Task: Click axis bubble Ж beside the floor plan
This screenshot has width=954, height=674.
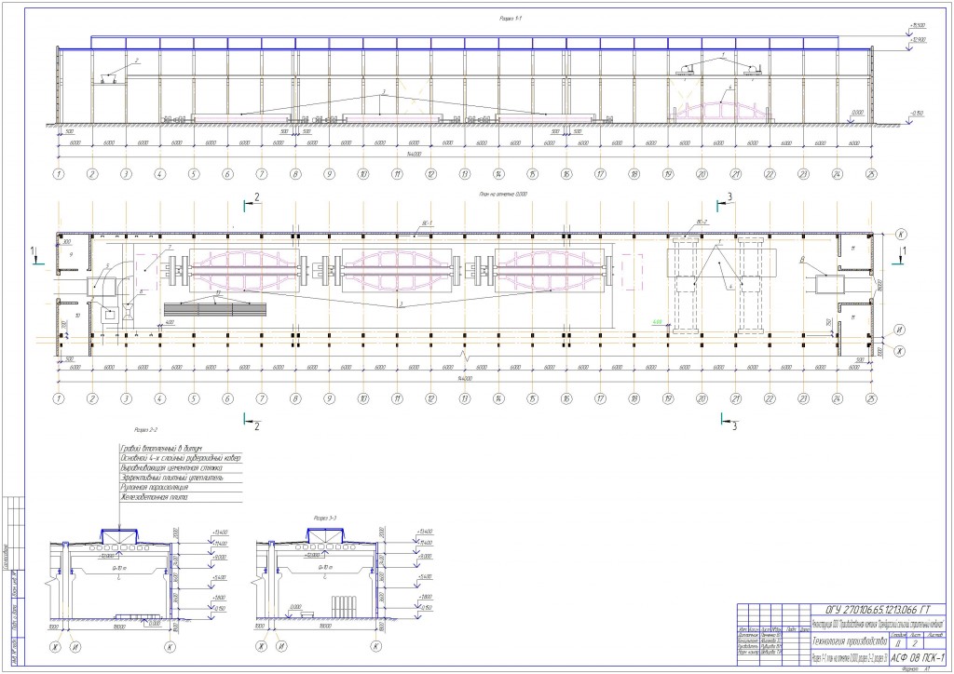Action: [900, 351]
